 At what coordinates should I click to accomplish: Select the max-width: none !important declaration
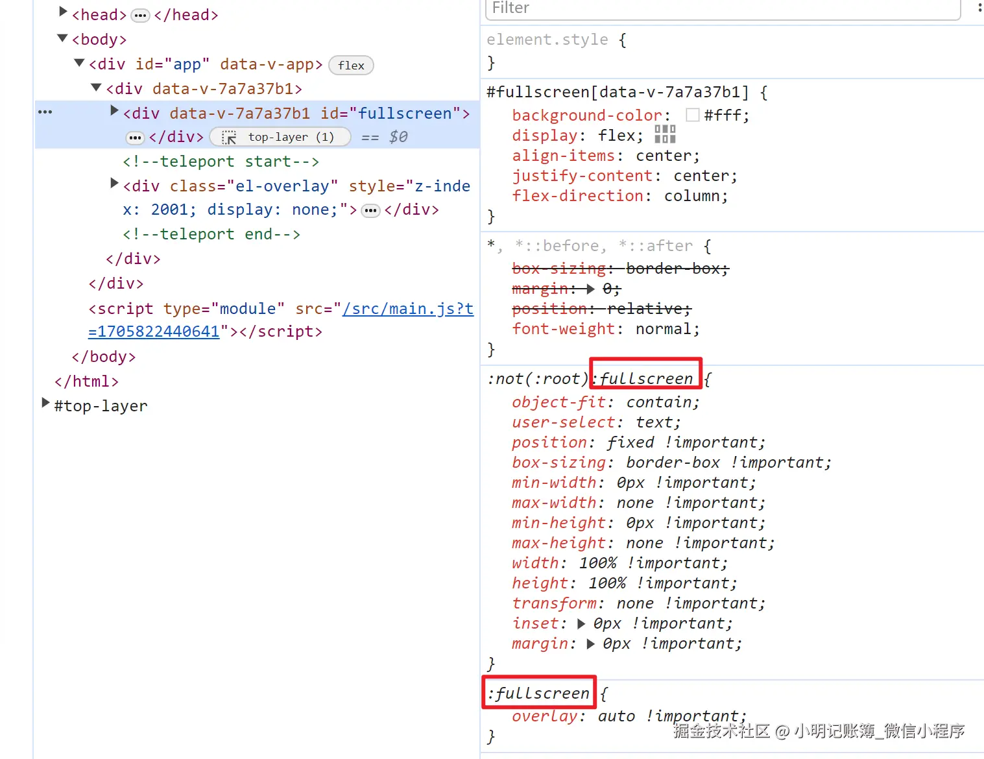pyautogui.click(x=639, y=503)
